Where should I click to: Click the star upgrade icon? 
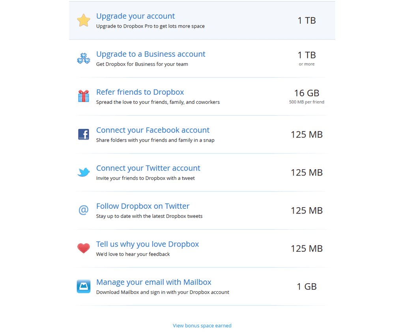[83, 20]
